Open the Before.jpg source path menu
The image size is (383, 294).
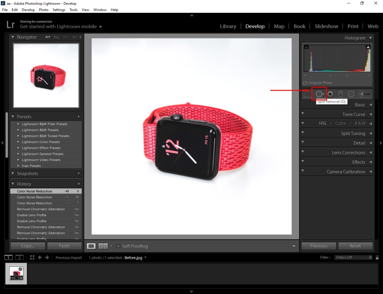pos(145,257)
